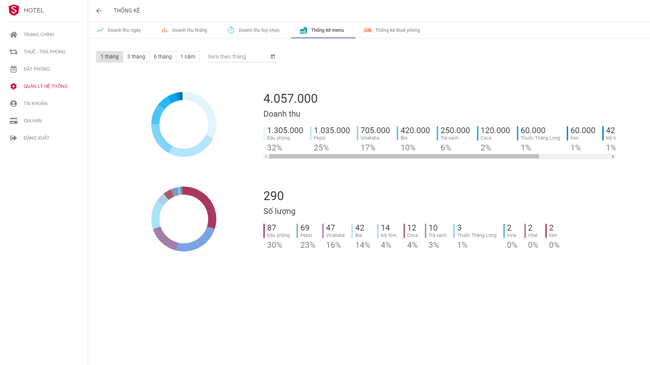Click the right scroll arrow under Doanh thu
Image resolution: width=650 pixels, height=365 pixels.
613,156
